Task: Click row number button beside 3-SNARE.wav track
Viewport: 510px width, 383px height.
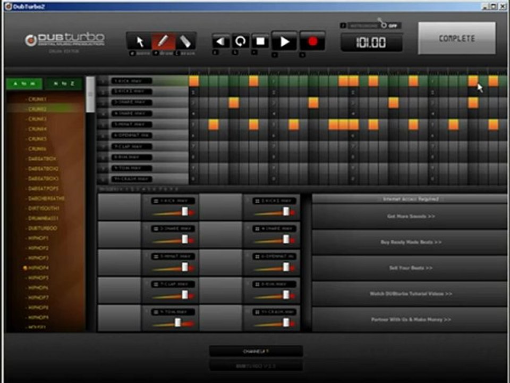Action: click(103, 103)
